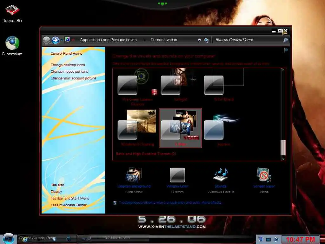Open Sounds settings icon

[x=221, y=174]
